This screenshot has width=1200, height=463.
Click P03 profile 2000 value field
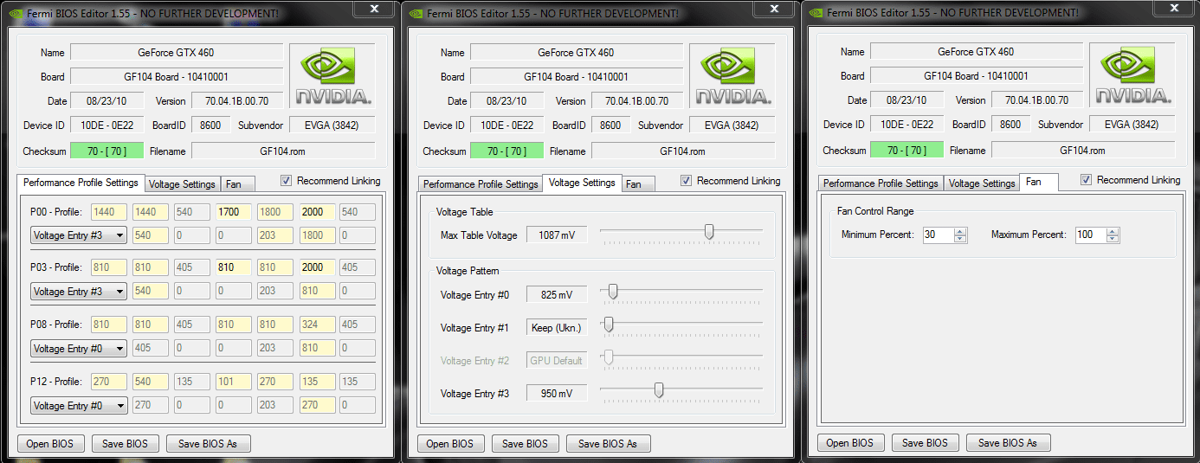click(x=317, y=267)
